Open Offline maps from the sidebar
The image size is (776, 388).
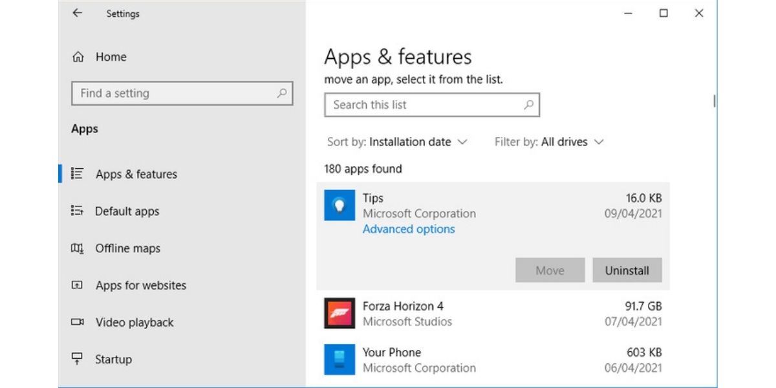[x=77, y=248]
